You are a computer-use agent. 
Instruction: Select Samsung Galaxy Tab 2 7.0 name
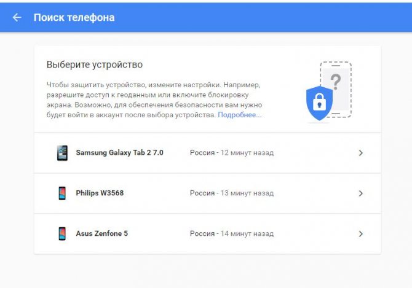click(119, 152)
